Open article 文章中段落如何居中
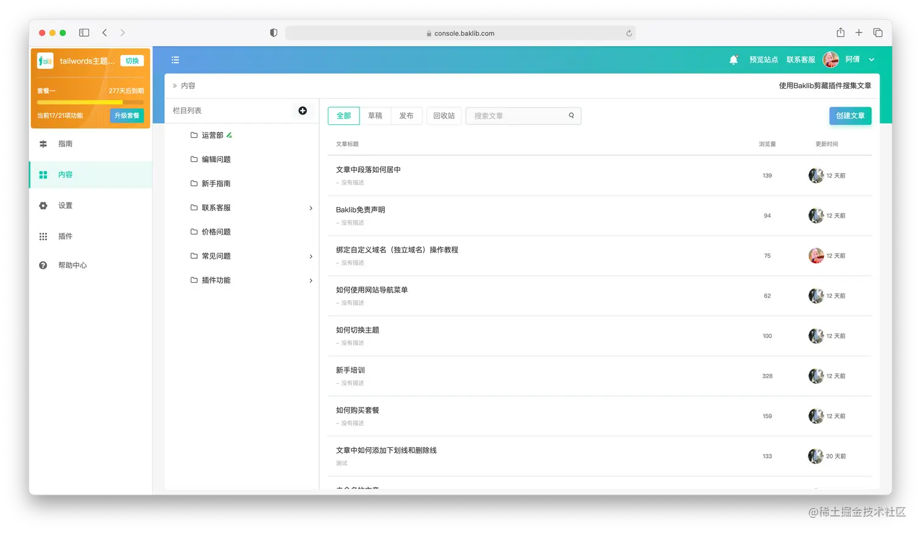This screenshot has height=533, width=921. (x=368, y=170)
